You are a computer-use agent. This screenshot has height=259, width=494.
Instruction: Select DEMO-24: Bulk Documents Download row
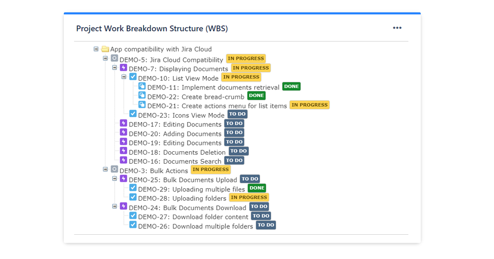click(188, 208)
